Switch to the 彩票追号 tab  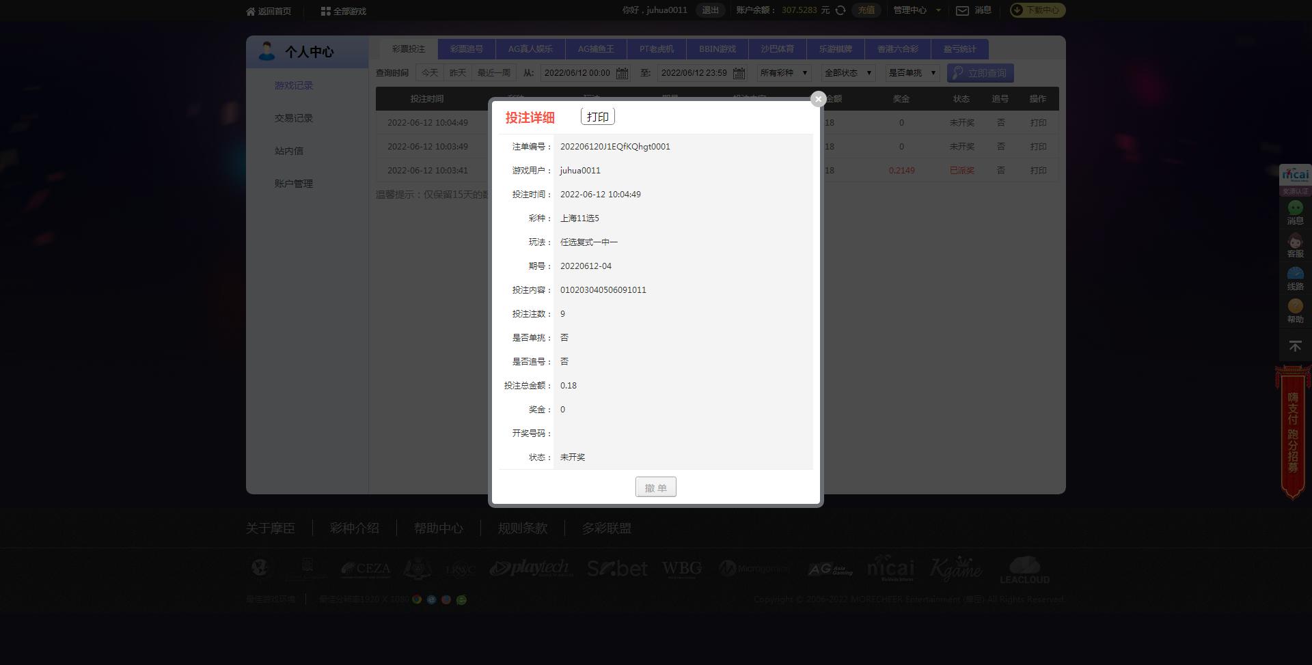(x=466, y=49)
